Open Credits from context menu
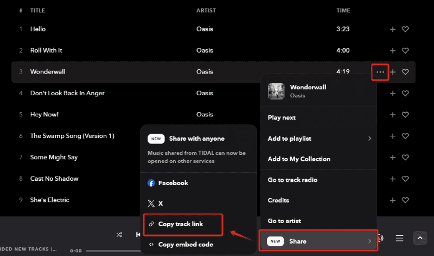The image size is (434, 256). click(x=318, y=200)
